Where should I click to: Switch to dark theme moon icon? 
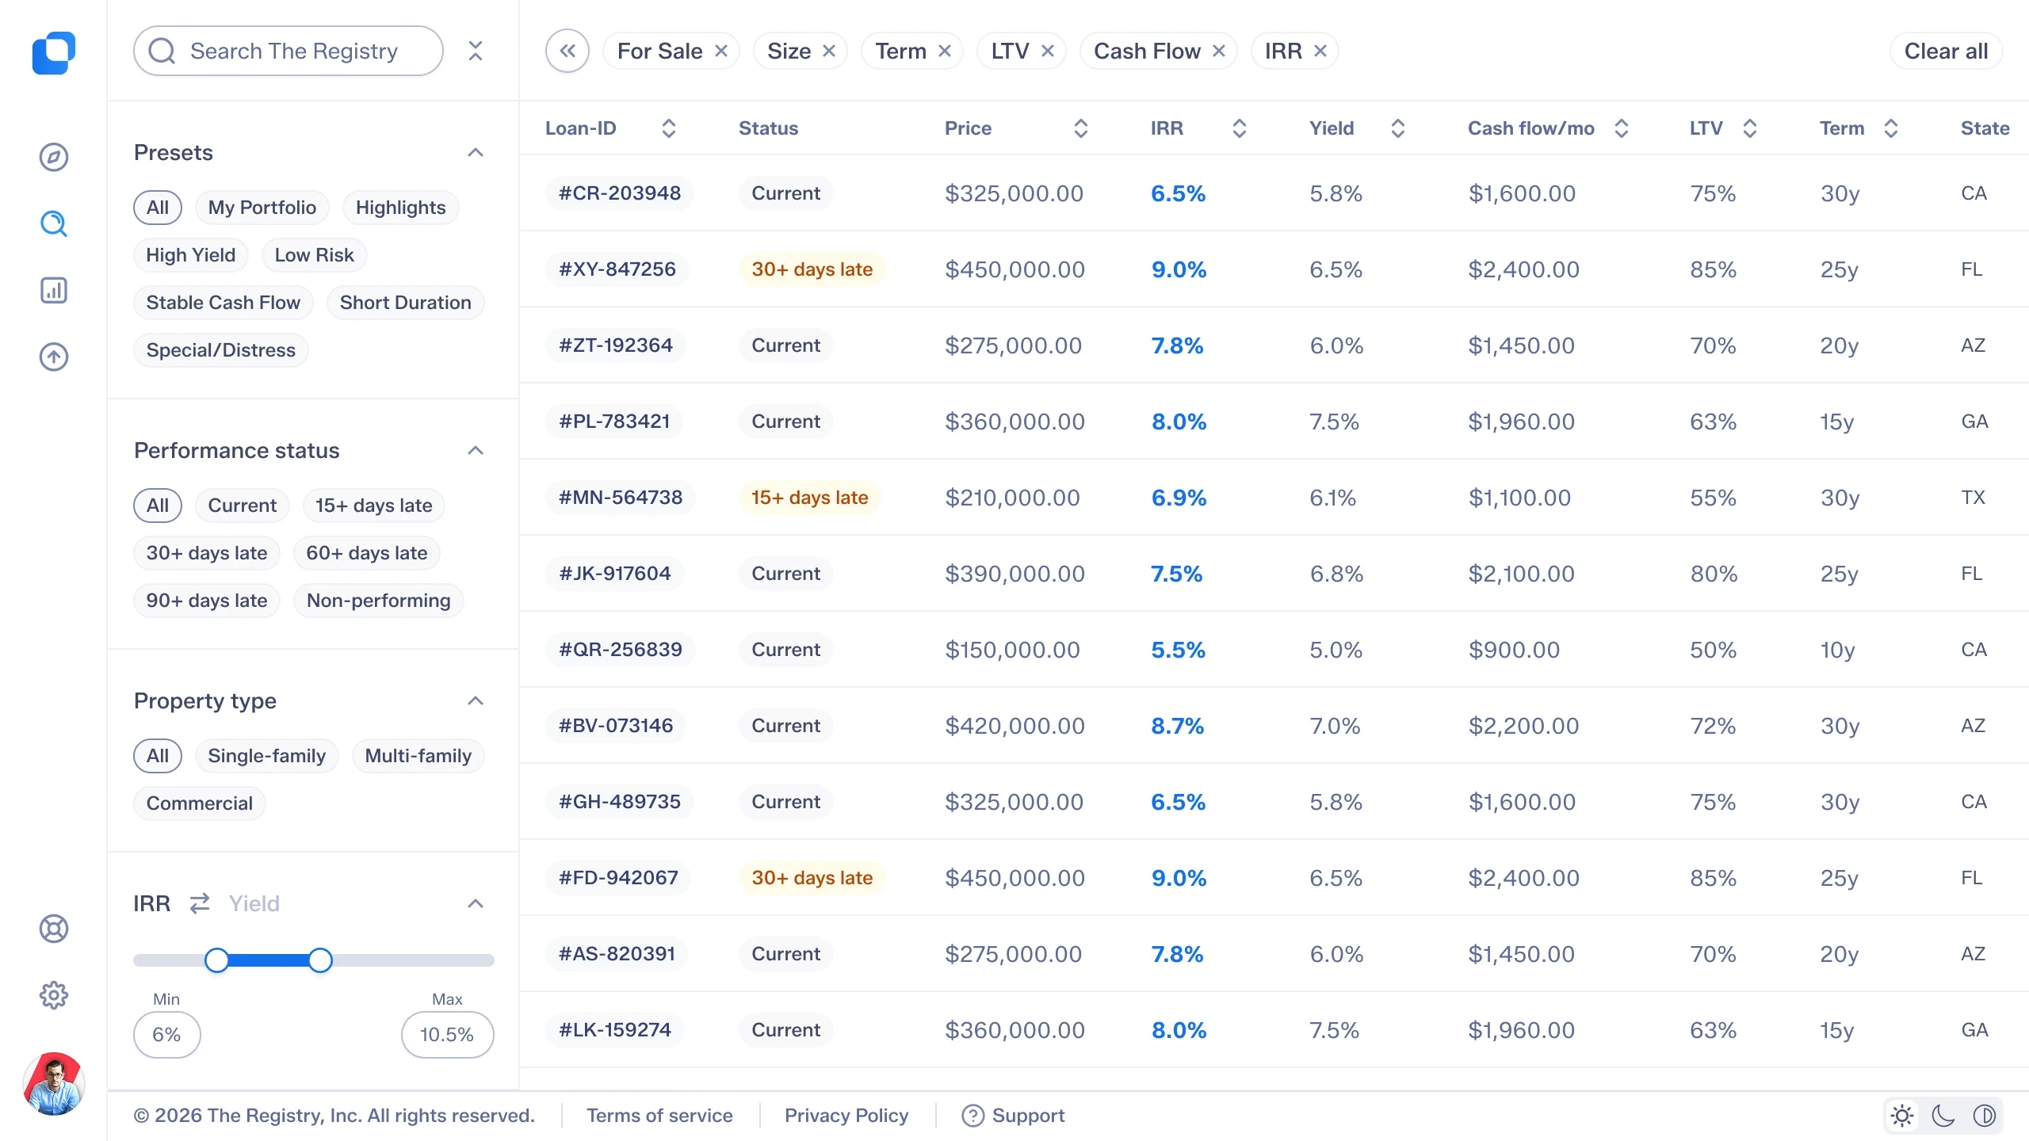click(x=1943, y=1116)
